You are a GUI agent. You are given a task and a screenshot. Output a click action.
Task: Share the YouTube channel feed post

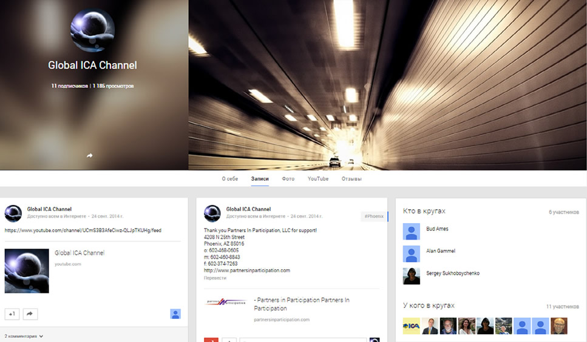[x=30, y=314]
